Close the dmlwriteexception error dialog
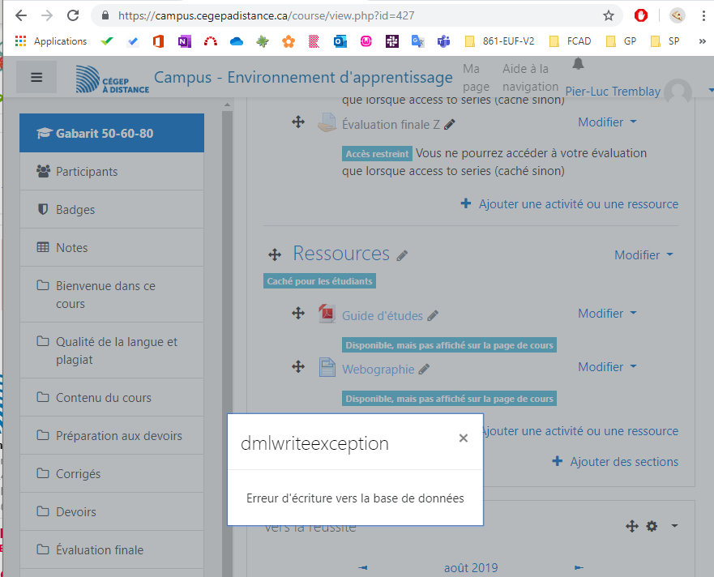714x577 pixels. [463, 438]
